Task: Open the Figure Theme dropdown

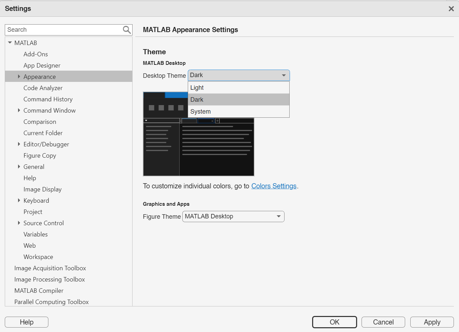Action: 233,216
